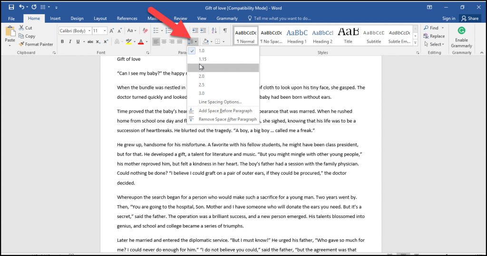Click the Sort A-Z icon
This screenshot has height=256, width=487.
(214, 30)
